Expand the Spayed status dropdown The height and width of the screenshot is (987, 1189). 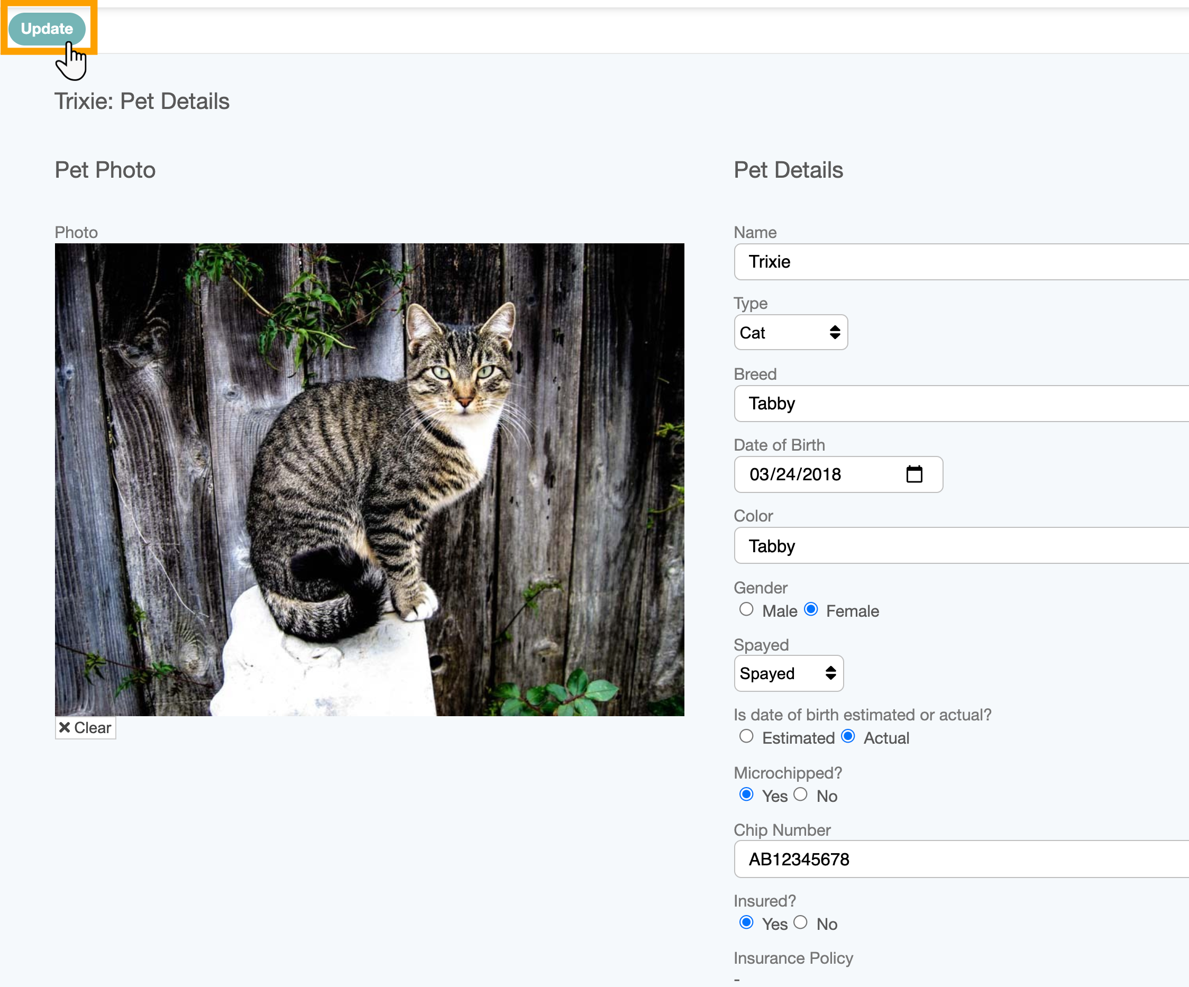pos(790,674)
